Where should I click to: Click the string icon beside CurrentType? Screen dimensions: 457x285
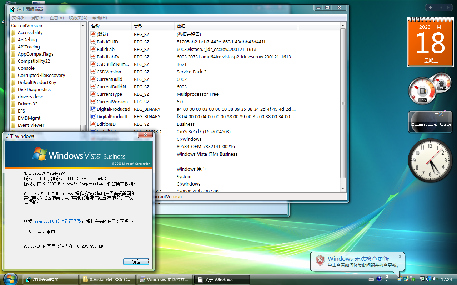(x=93, y=94)
